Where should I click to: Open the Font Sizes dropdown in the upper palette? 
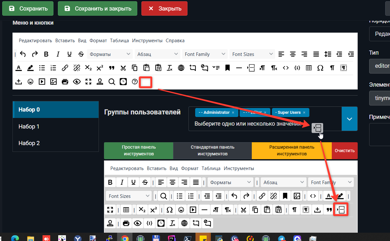252,54
